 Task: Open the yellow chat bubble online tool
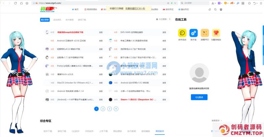pyautogui.click(x=182, y=33)
